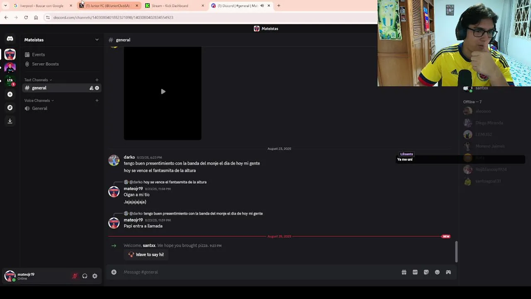Click the Add a Server plus icon
The height and width of the screenshot is (299, 531).
(x=10, y=94)
